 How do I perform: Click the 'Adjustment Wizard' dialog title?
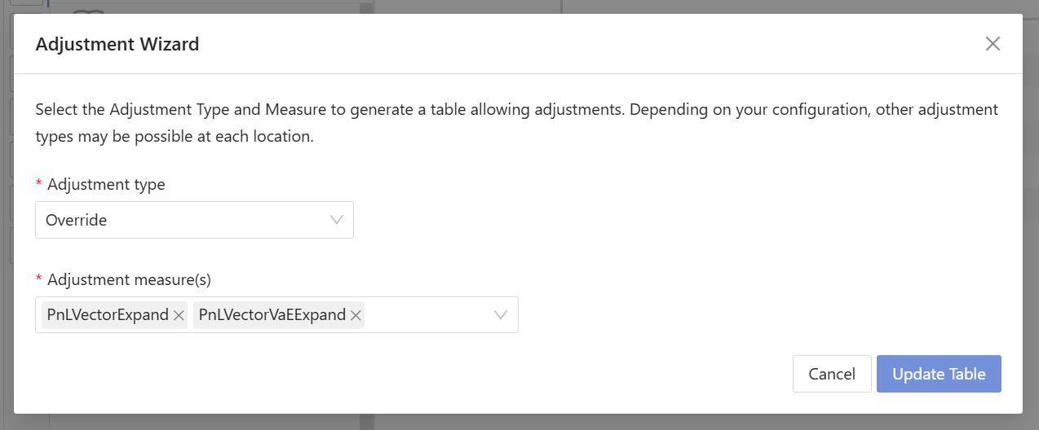[117, 44]
